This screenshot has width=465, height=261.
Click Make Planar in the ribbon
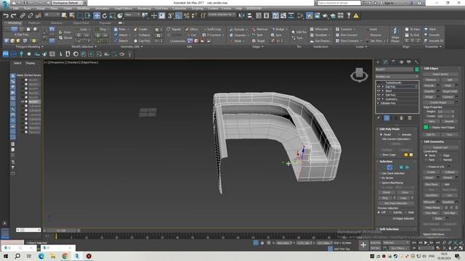point(395,34)
